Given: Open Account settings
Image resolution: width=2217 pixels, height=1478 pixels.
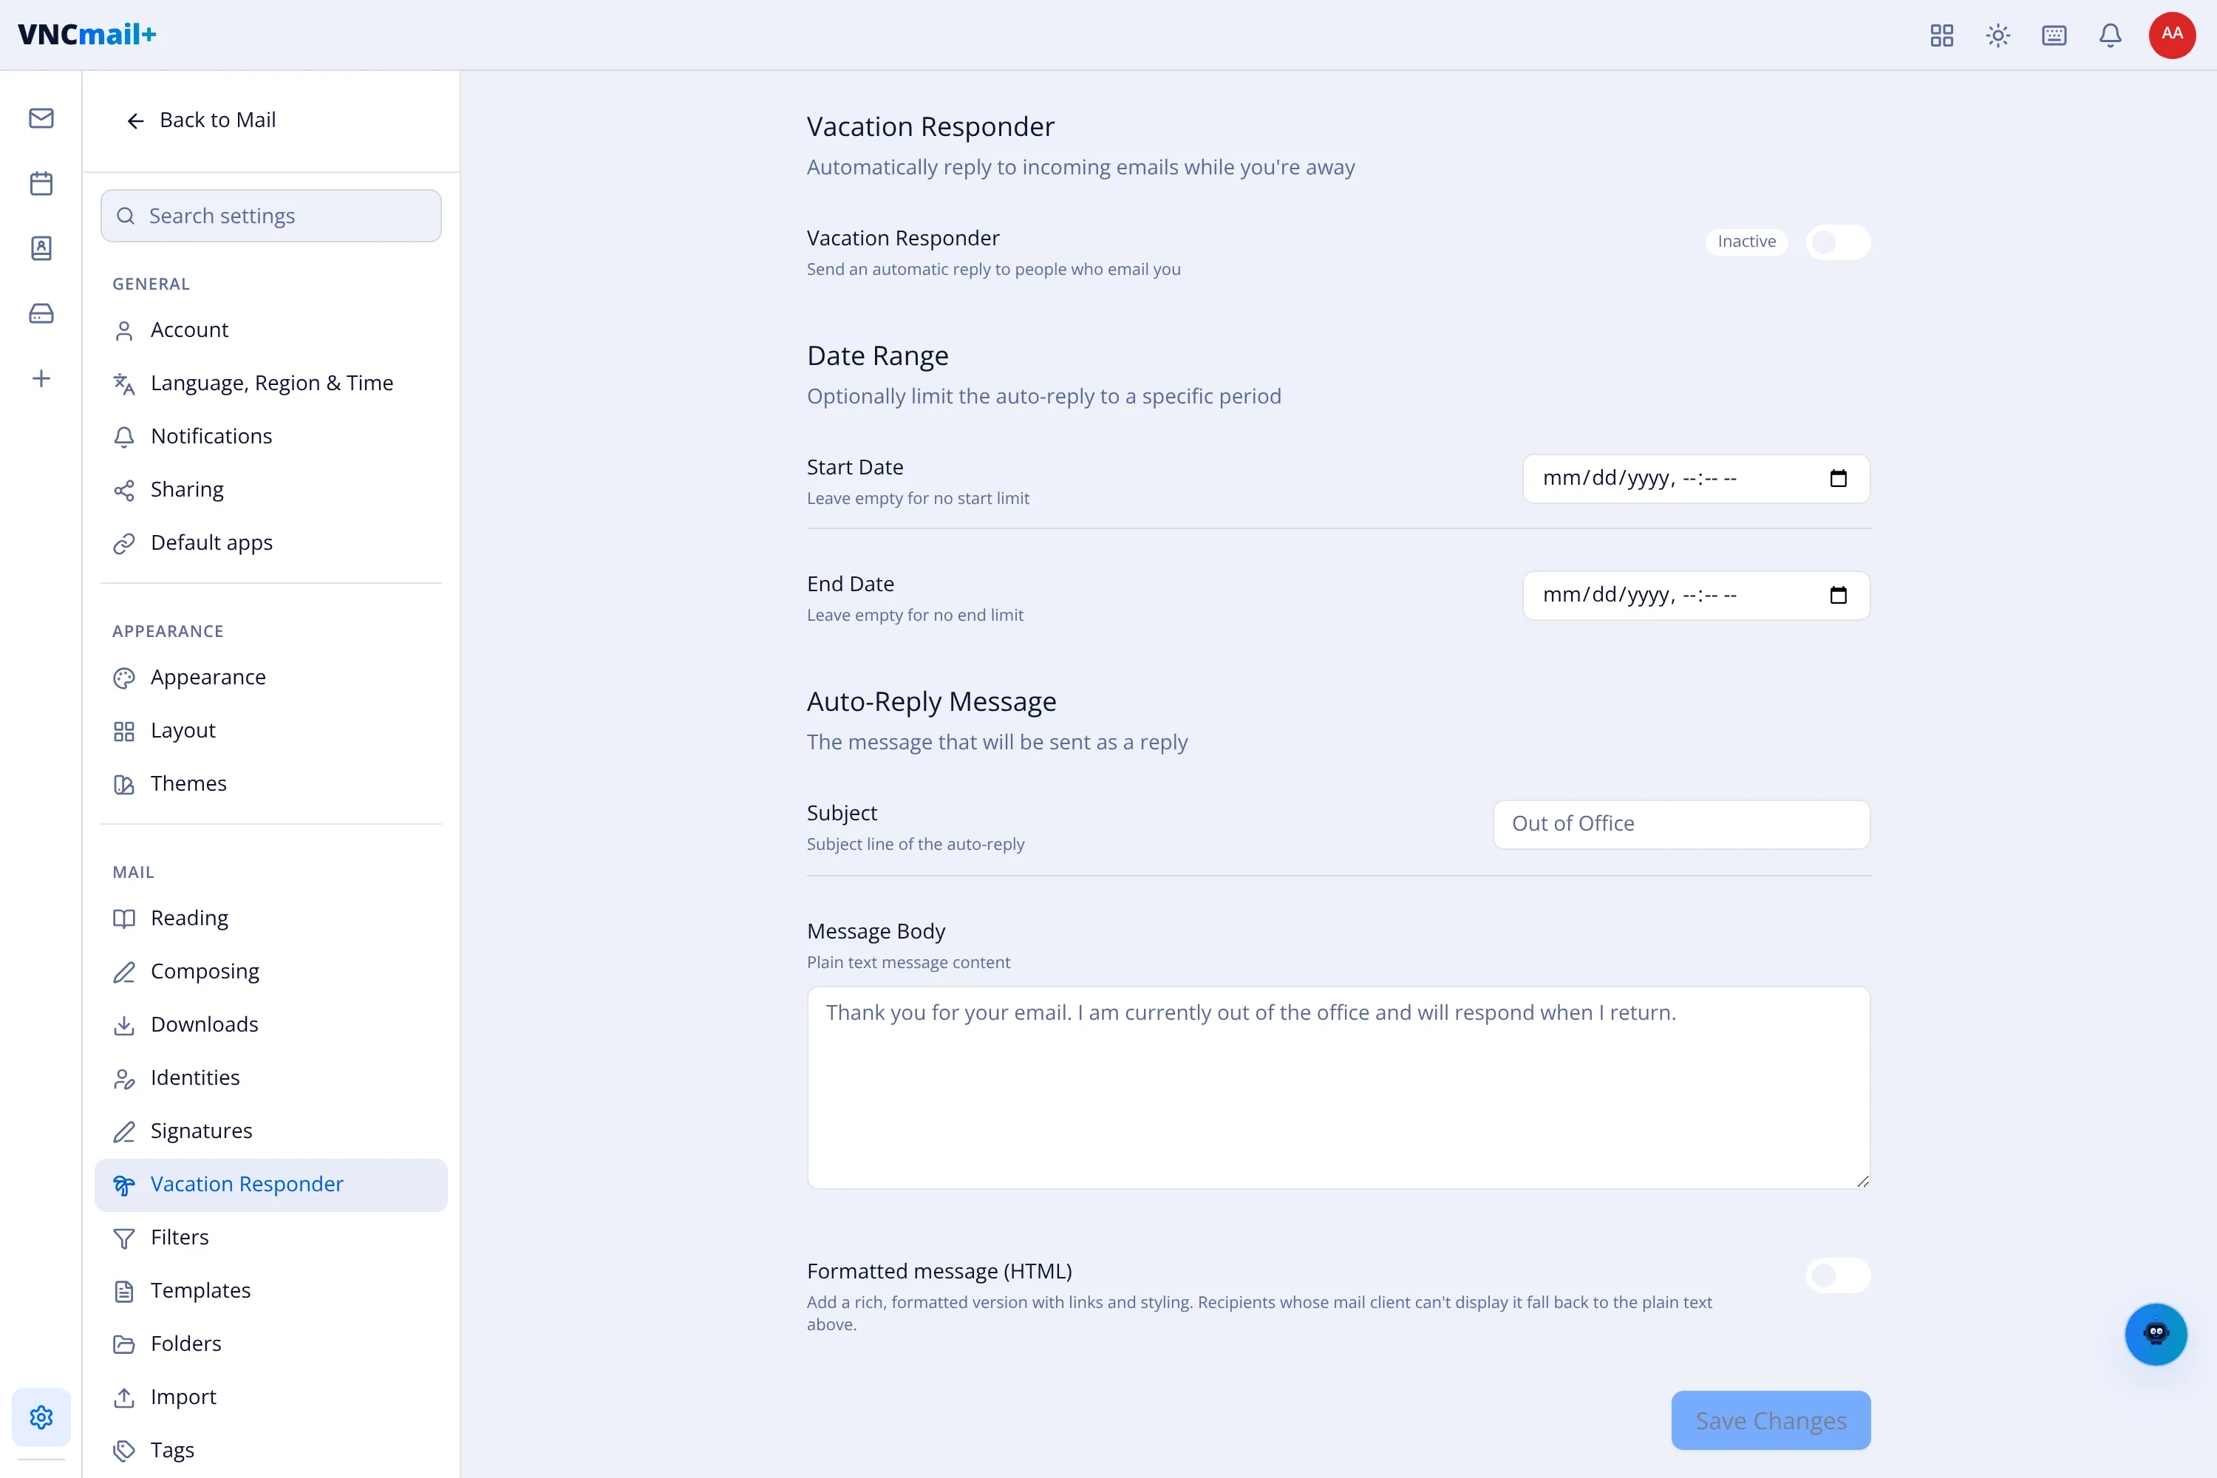Looking at the screenshot, I should coord(270,330).
